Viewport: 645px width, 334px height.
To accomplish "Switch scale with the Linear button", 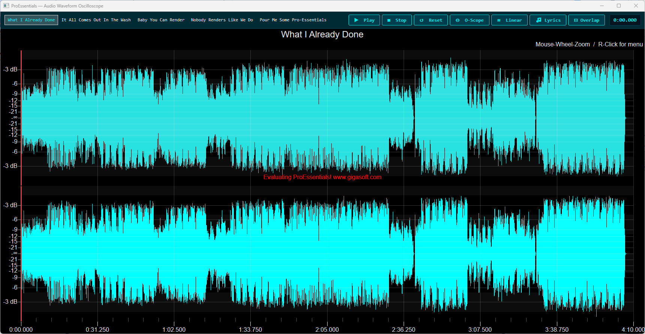I will [510, 20].
